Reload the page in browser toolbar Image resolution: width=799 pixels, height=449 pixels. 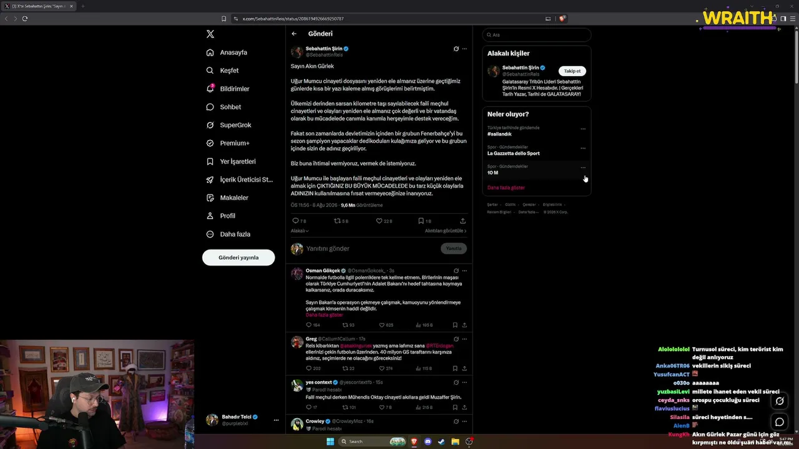click(x=24, y=19)
